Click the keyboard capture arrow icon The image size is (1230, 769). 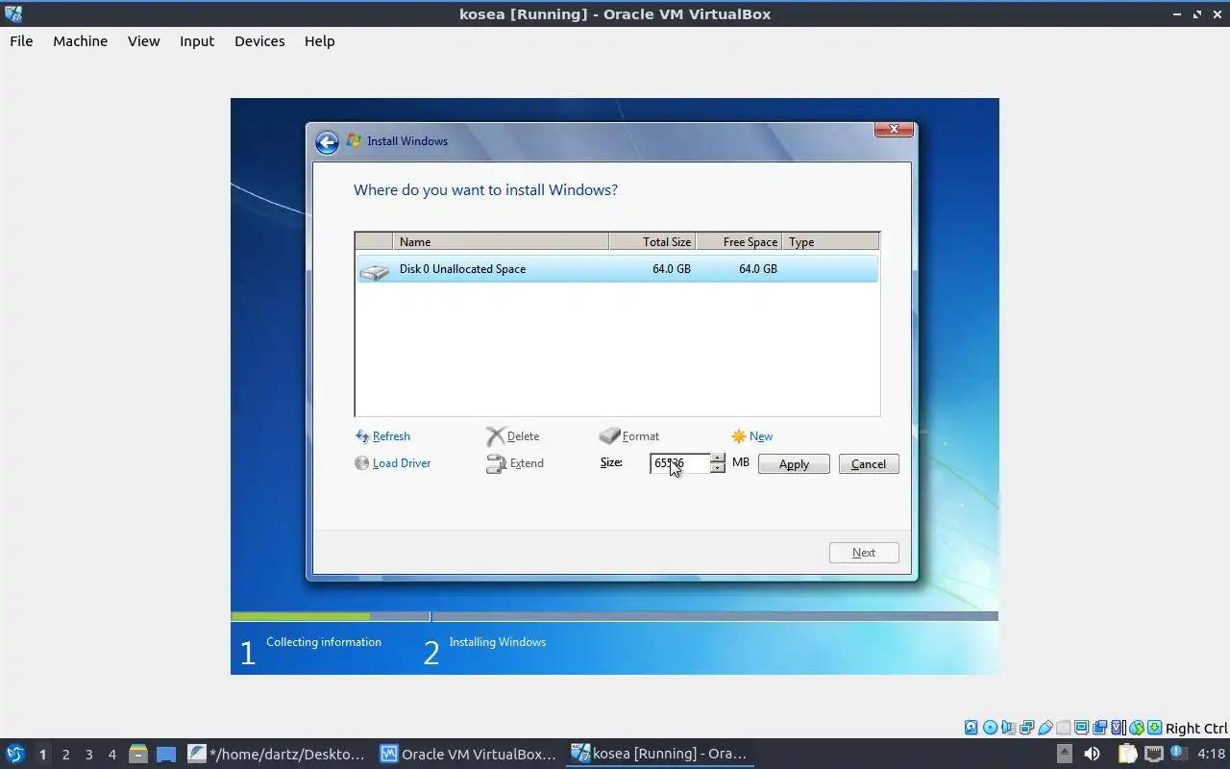coord(1154,728)
